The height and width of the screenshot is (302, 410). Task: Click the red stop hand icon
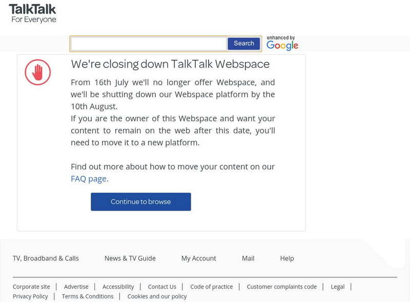[38, 72]
